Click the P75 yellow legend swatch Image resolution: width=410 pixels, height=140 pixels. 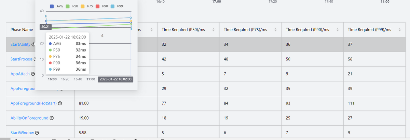[83, 6]
